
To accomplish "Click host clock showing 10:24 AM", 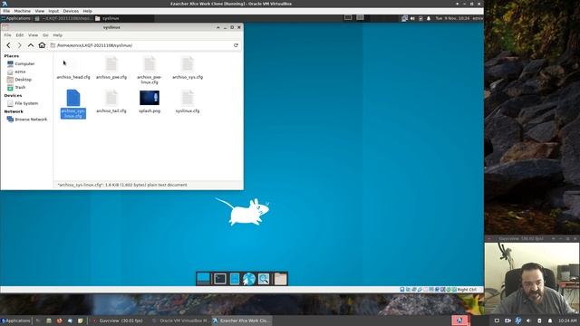I will (x=567, y=321).
